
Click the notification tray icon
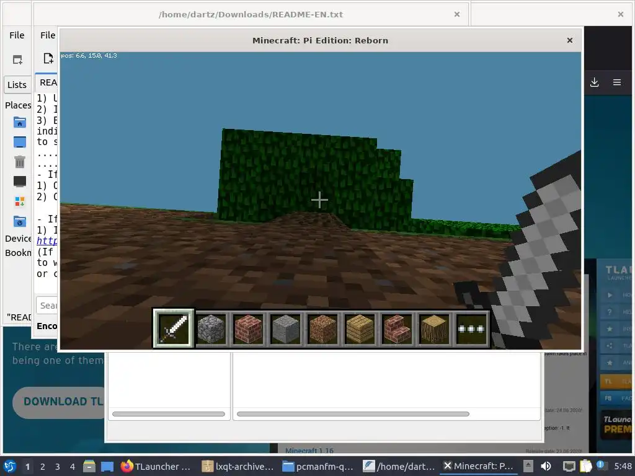point(601,465)
